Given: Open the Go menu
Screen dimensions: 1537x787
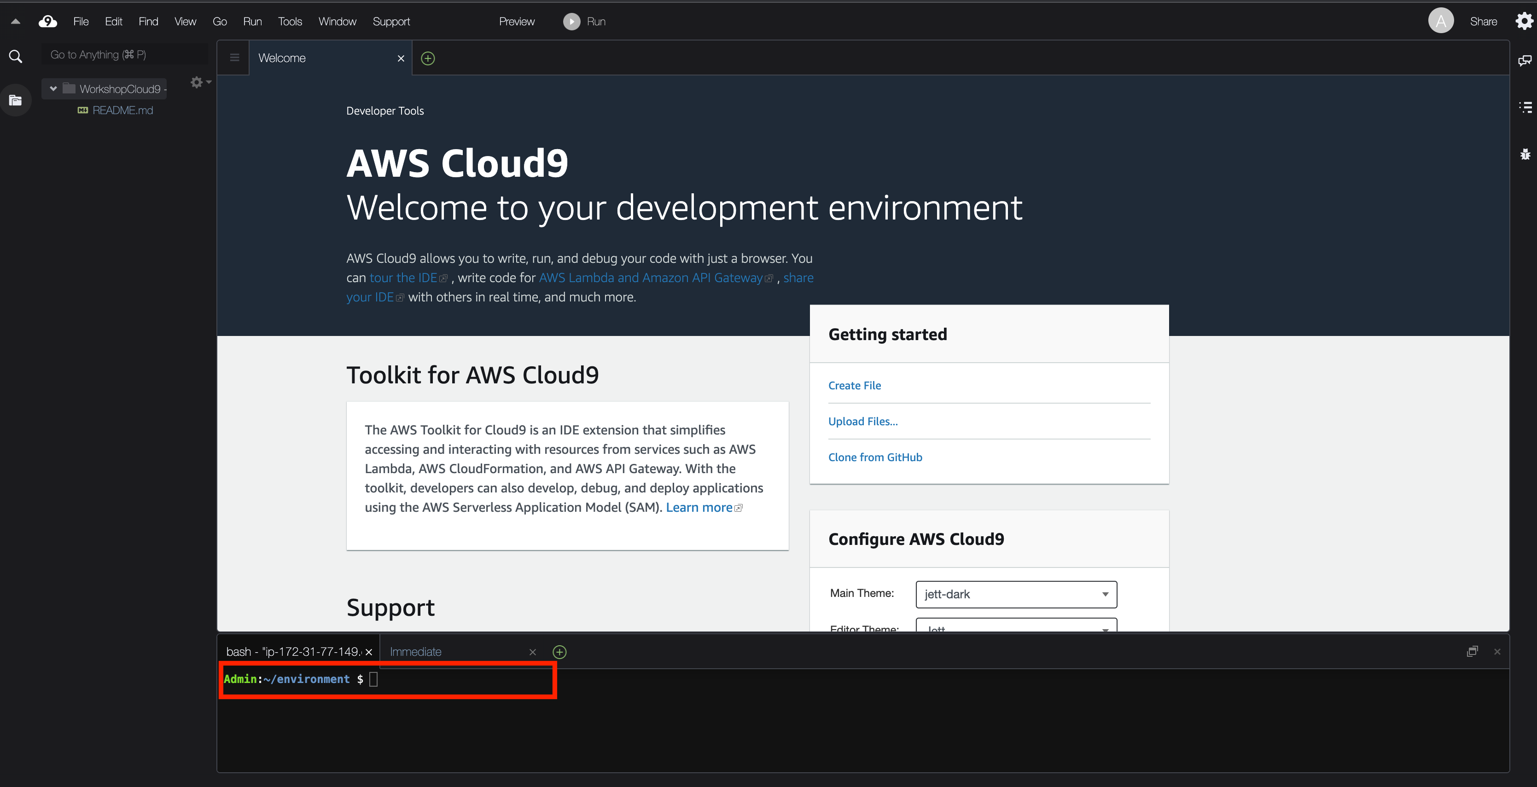Looking at the screenshot, I should click(220, 22).
